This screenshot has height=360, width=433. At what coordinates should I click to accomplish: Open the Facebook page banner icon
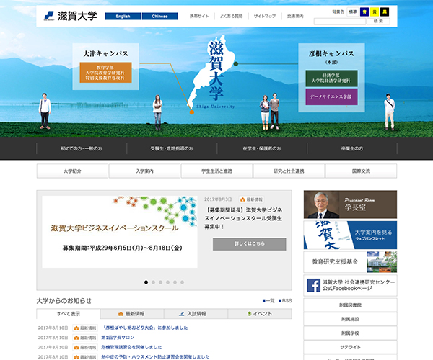[314, 285]
